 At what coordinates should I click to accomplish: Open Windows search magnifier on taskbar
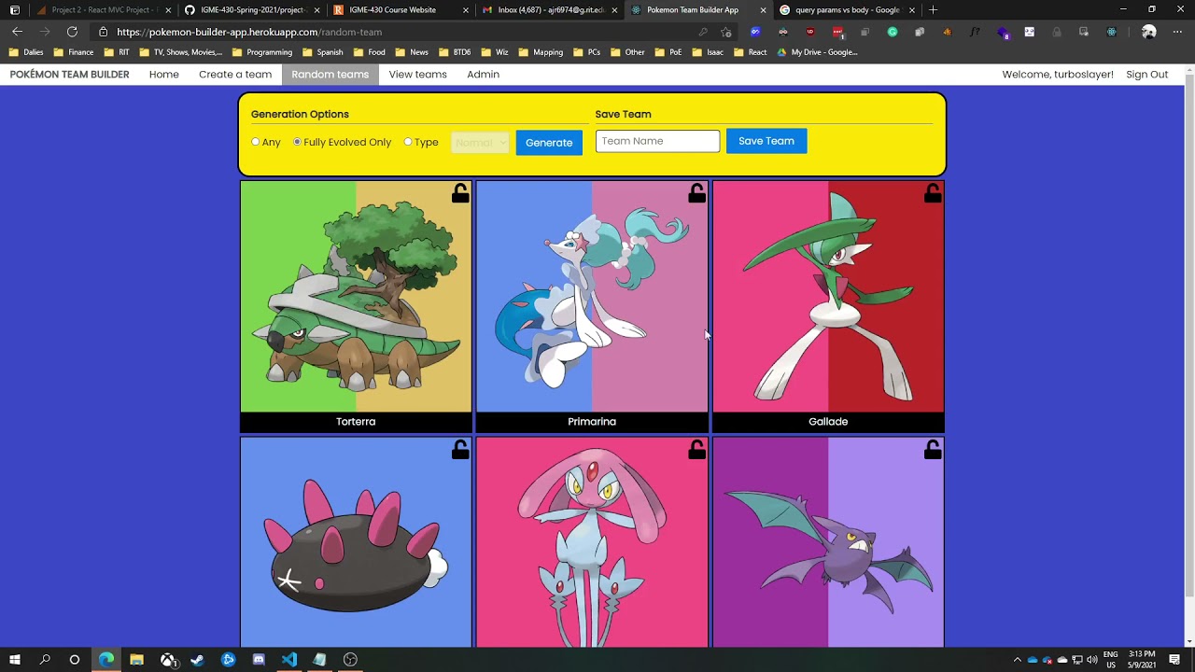(x=45, y=660)
